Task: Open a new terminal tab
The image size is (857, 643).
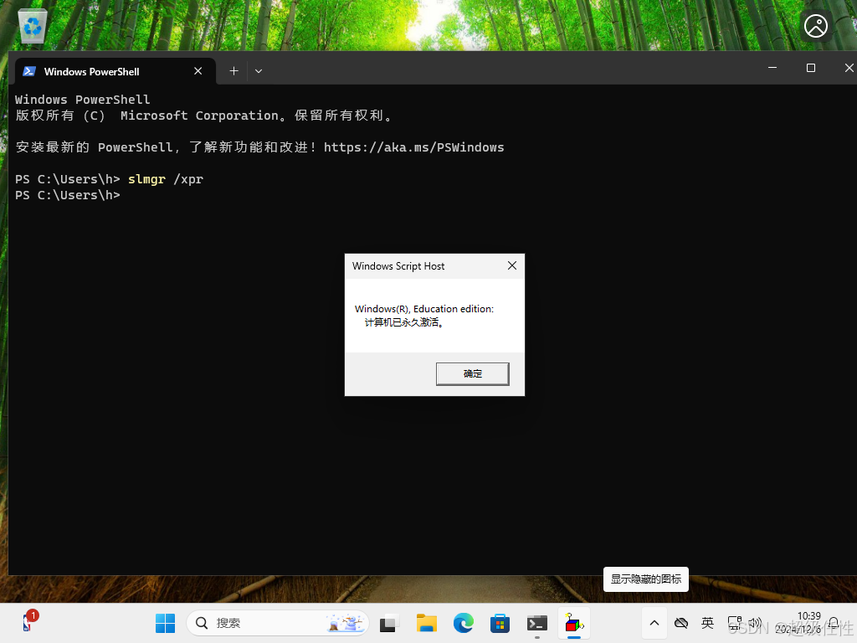Action: pyautogui.click(x=233, y=71)
